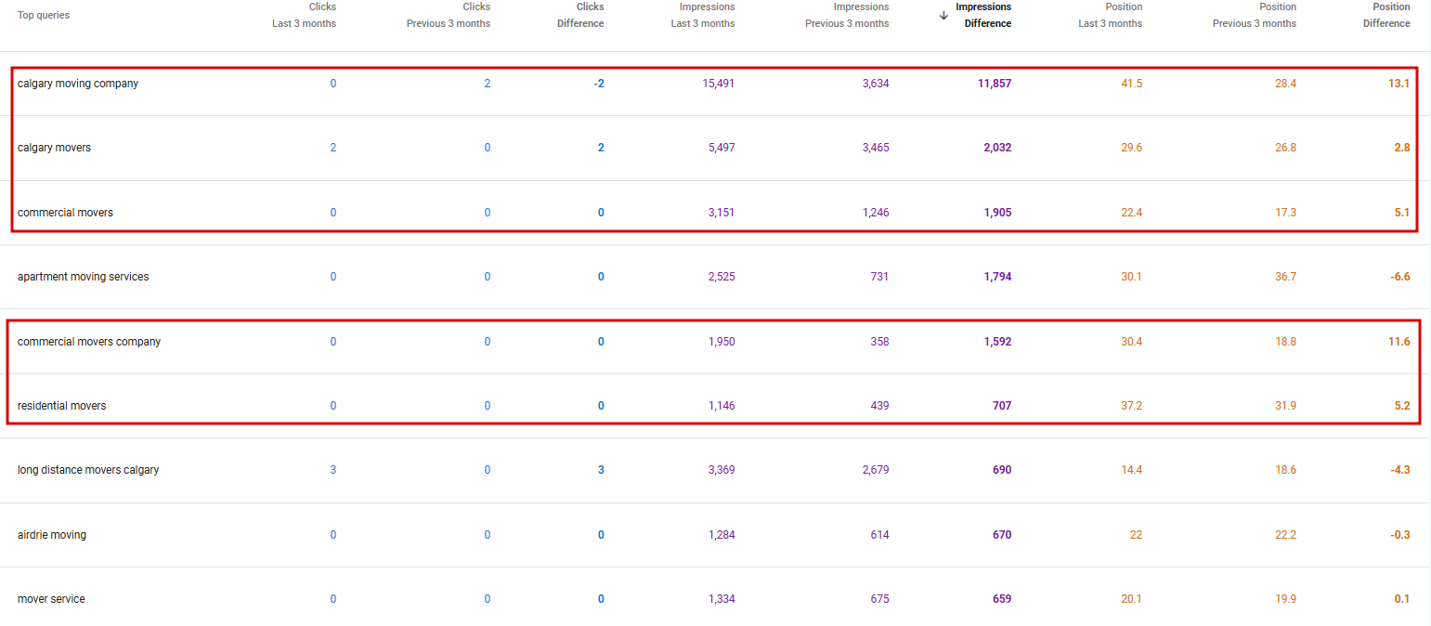
Task: Sort by Clicks Previous 3 months header
Action: [x=449, y=15]
